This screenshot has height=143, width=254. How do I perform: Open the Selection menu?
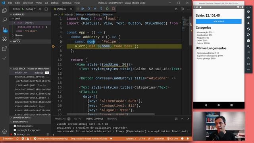click(x=28, y=3)
